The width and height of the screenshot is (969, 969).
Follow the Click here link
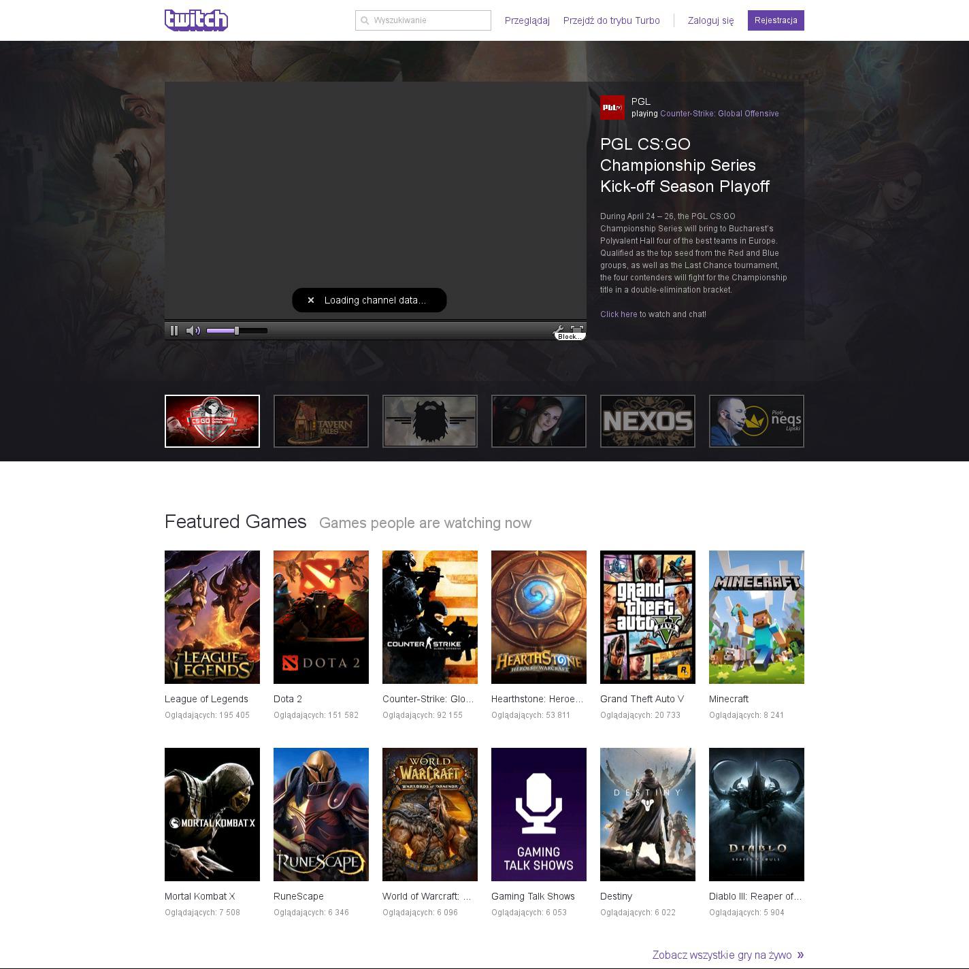(x=619, y=314)
